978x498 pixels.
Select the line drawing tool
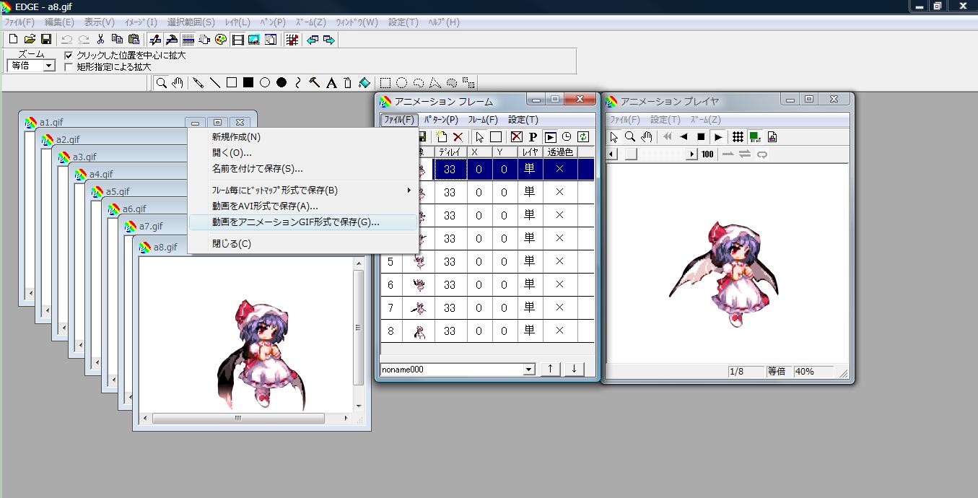pos(215,83)
